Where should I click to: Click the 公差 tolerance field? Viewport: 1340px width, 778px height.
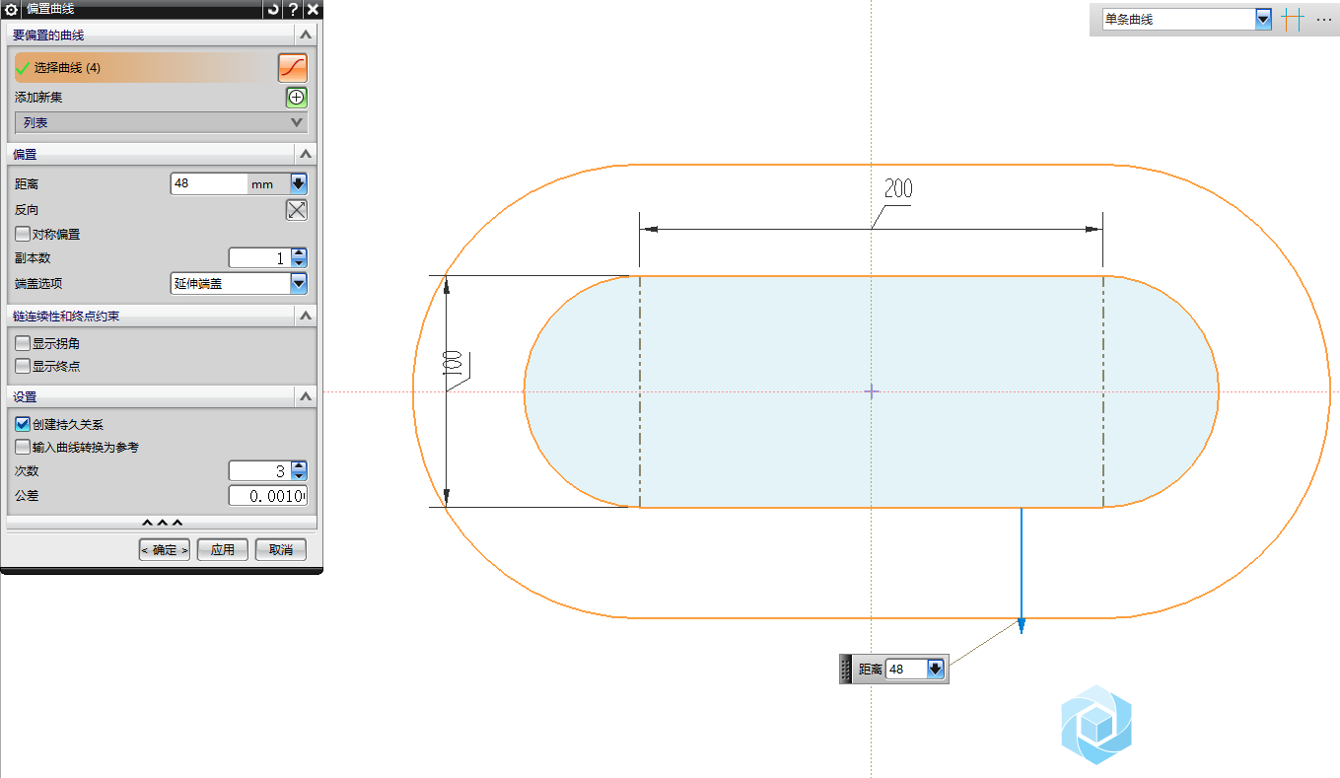point(267,495)
